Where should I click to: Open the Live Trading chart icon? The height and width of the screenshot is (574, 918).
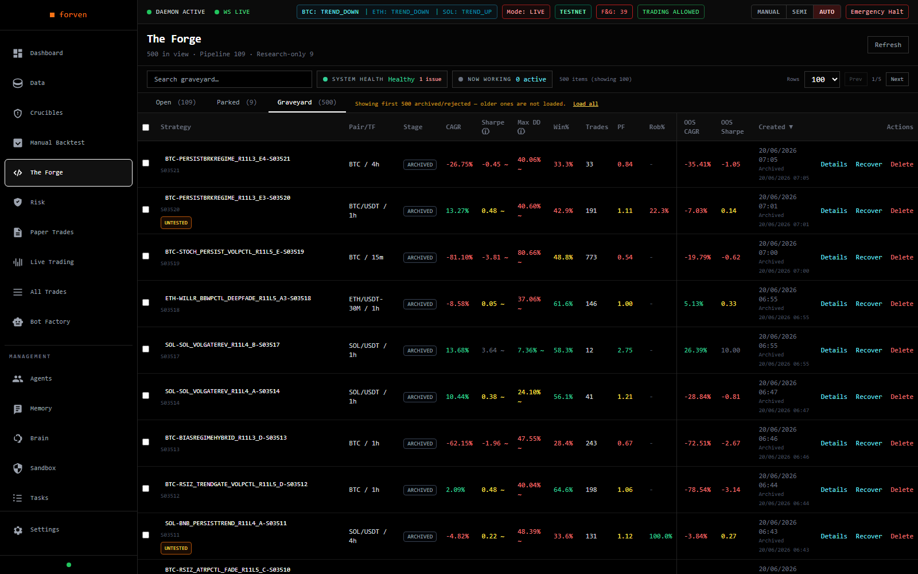18,262
